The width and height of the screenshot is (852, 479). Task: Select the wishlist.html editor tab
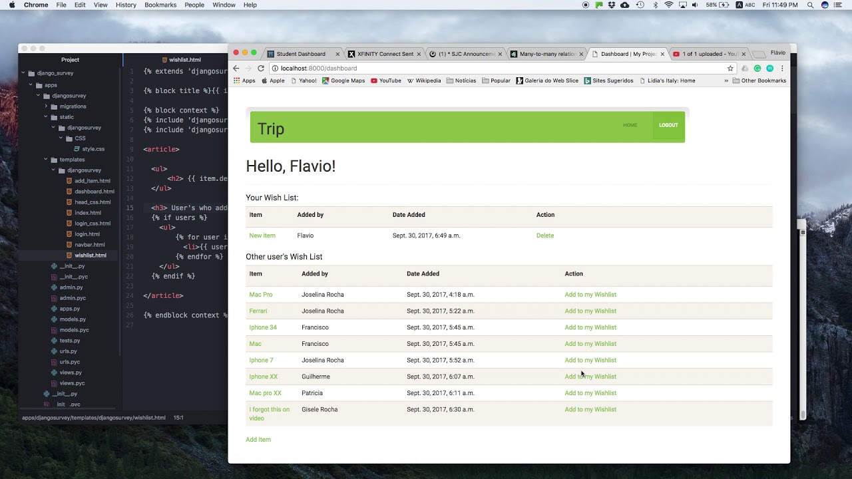pos(181,60)
